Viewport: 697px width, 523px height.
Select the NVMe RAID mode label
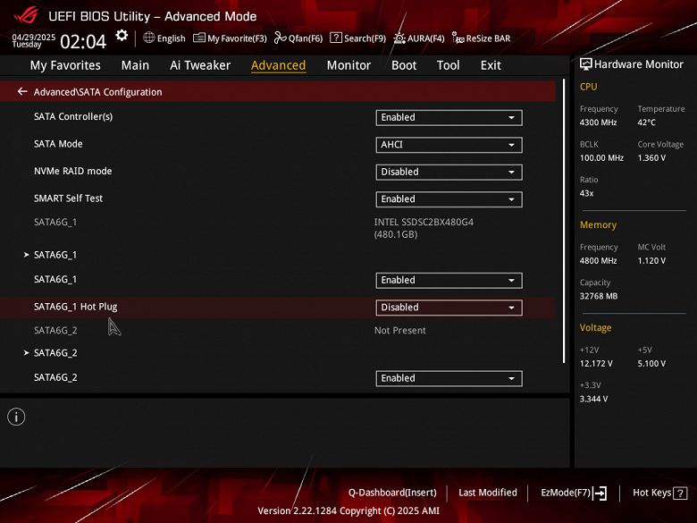coord(73,172)
